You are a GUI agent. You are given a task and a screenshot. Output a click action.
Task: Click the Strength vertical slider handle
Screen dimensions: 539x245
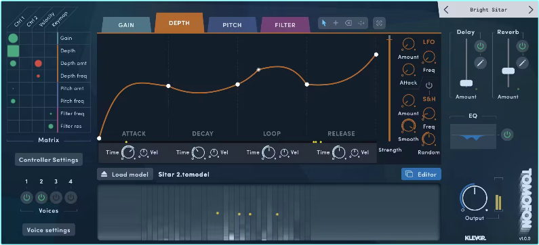point(389,40)
